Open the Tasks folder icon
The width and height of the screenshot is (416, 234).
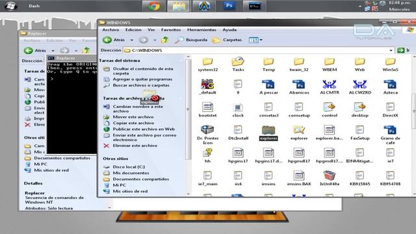point(238,64)
